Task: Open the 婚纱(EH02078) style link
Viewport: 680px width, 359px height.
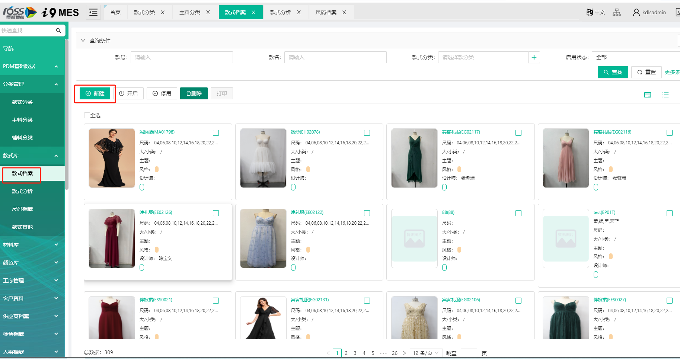Action: point(305,132)
